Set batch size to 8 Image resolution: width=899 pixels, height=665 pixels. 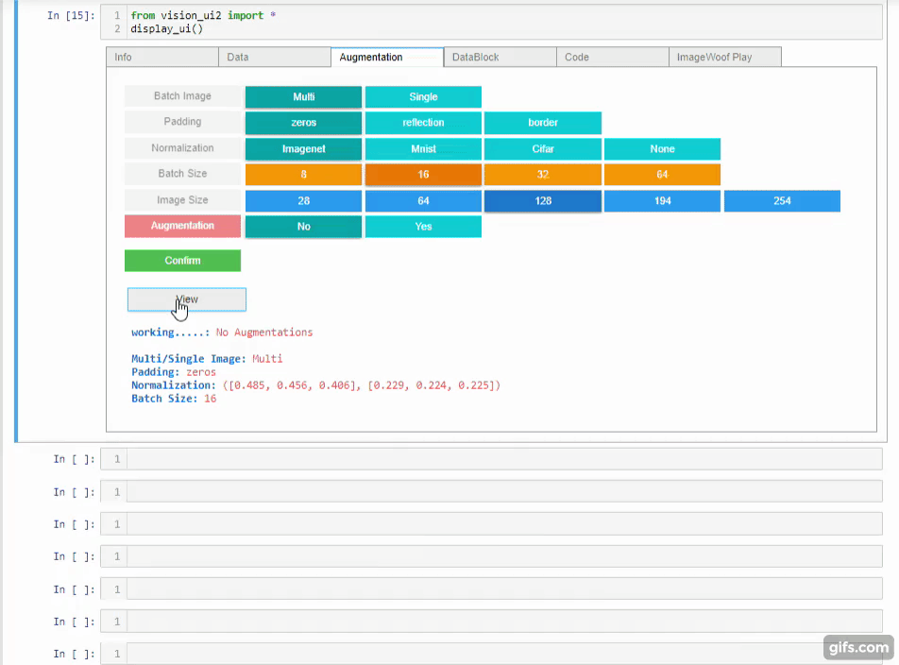pos(304,175)
